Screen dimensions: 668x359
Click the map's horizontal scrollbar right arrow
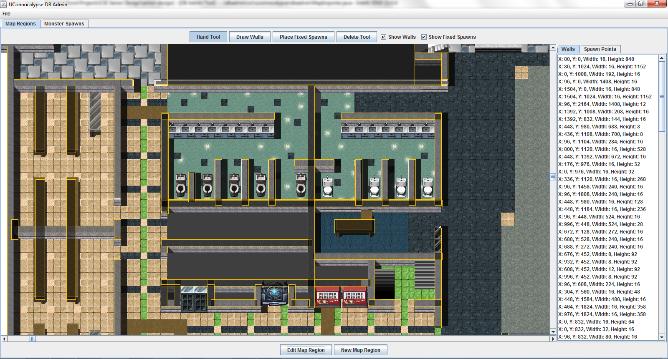tap(553, 339)
